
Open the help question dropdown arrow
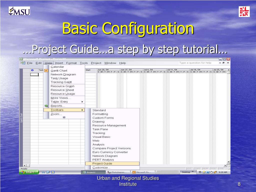click(x=220, y=63)
